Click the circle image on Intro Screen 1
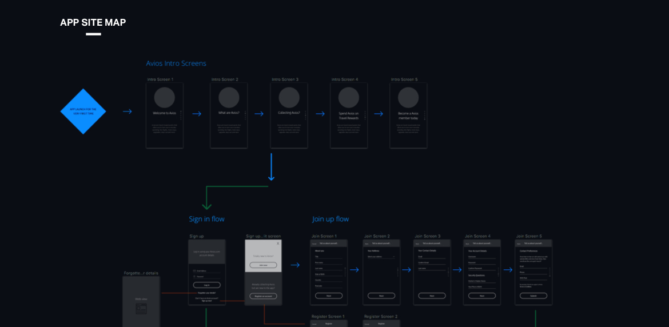Image resolution: width=669 pixels, height=327 pixels. pos(164,98)
